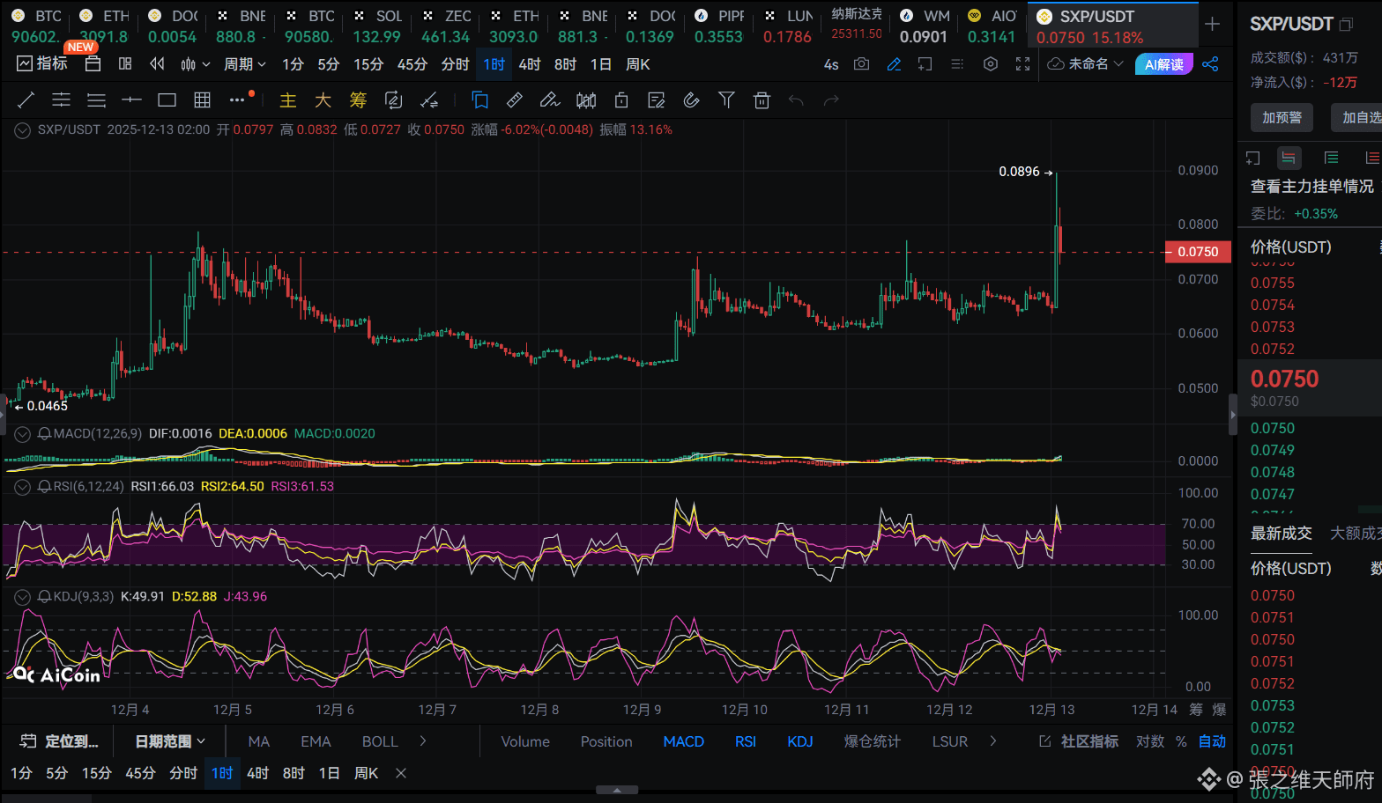The width and height of the screenshot is (1382, 803).
Task: Click the red 0.0750 price label on axis
Action: coord(1197,252)
